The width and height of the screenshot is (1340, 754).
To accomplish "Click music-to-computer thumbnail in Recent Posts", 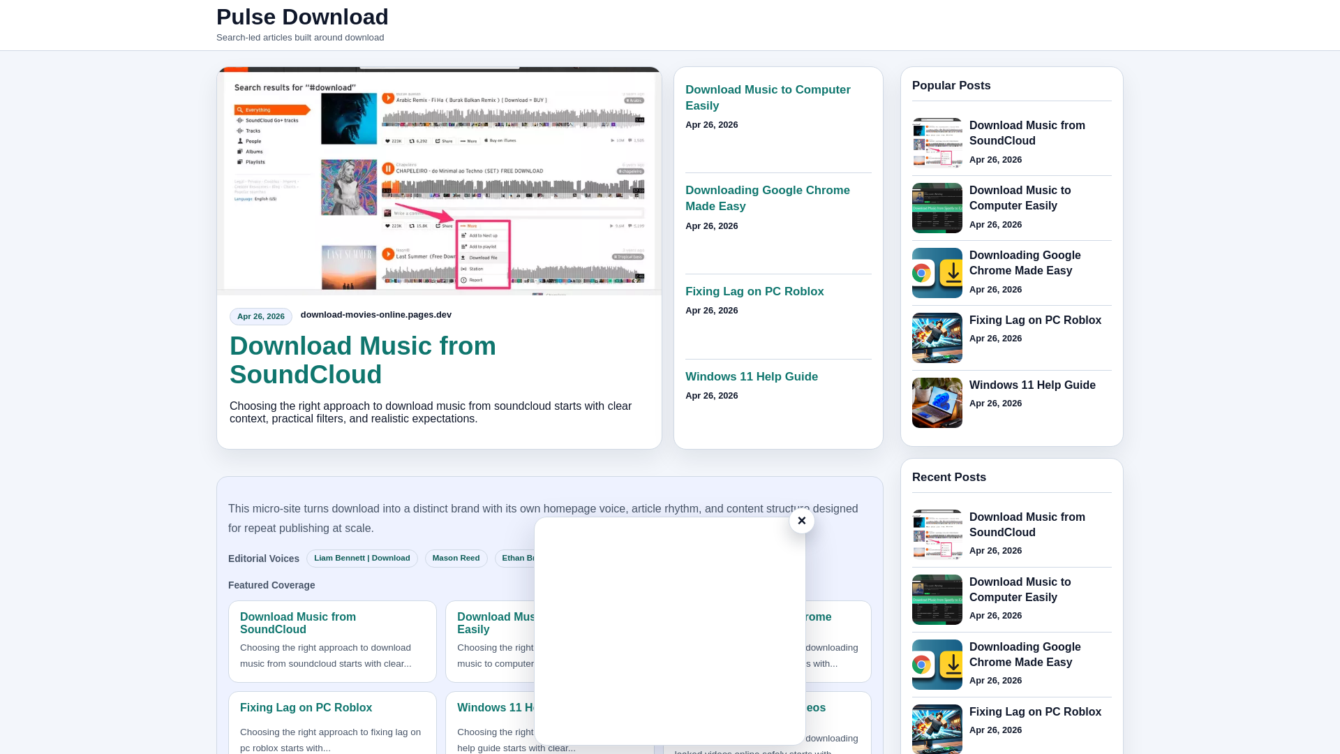I will (x=937, y=600).
